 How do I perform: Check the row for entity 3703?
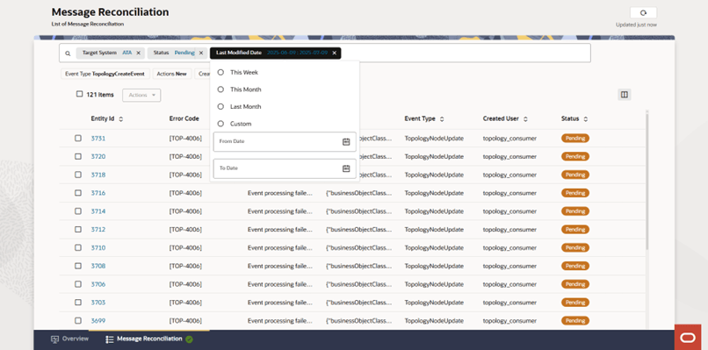tap(78, 302)
